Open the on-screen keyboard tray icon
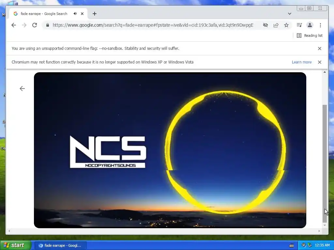 [292, 245]
